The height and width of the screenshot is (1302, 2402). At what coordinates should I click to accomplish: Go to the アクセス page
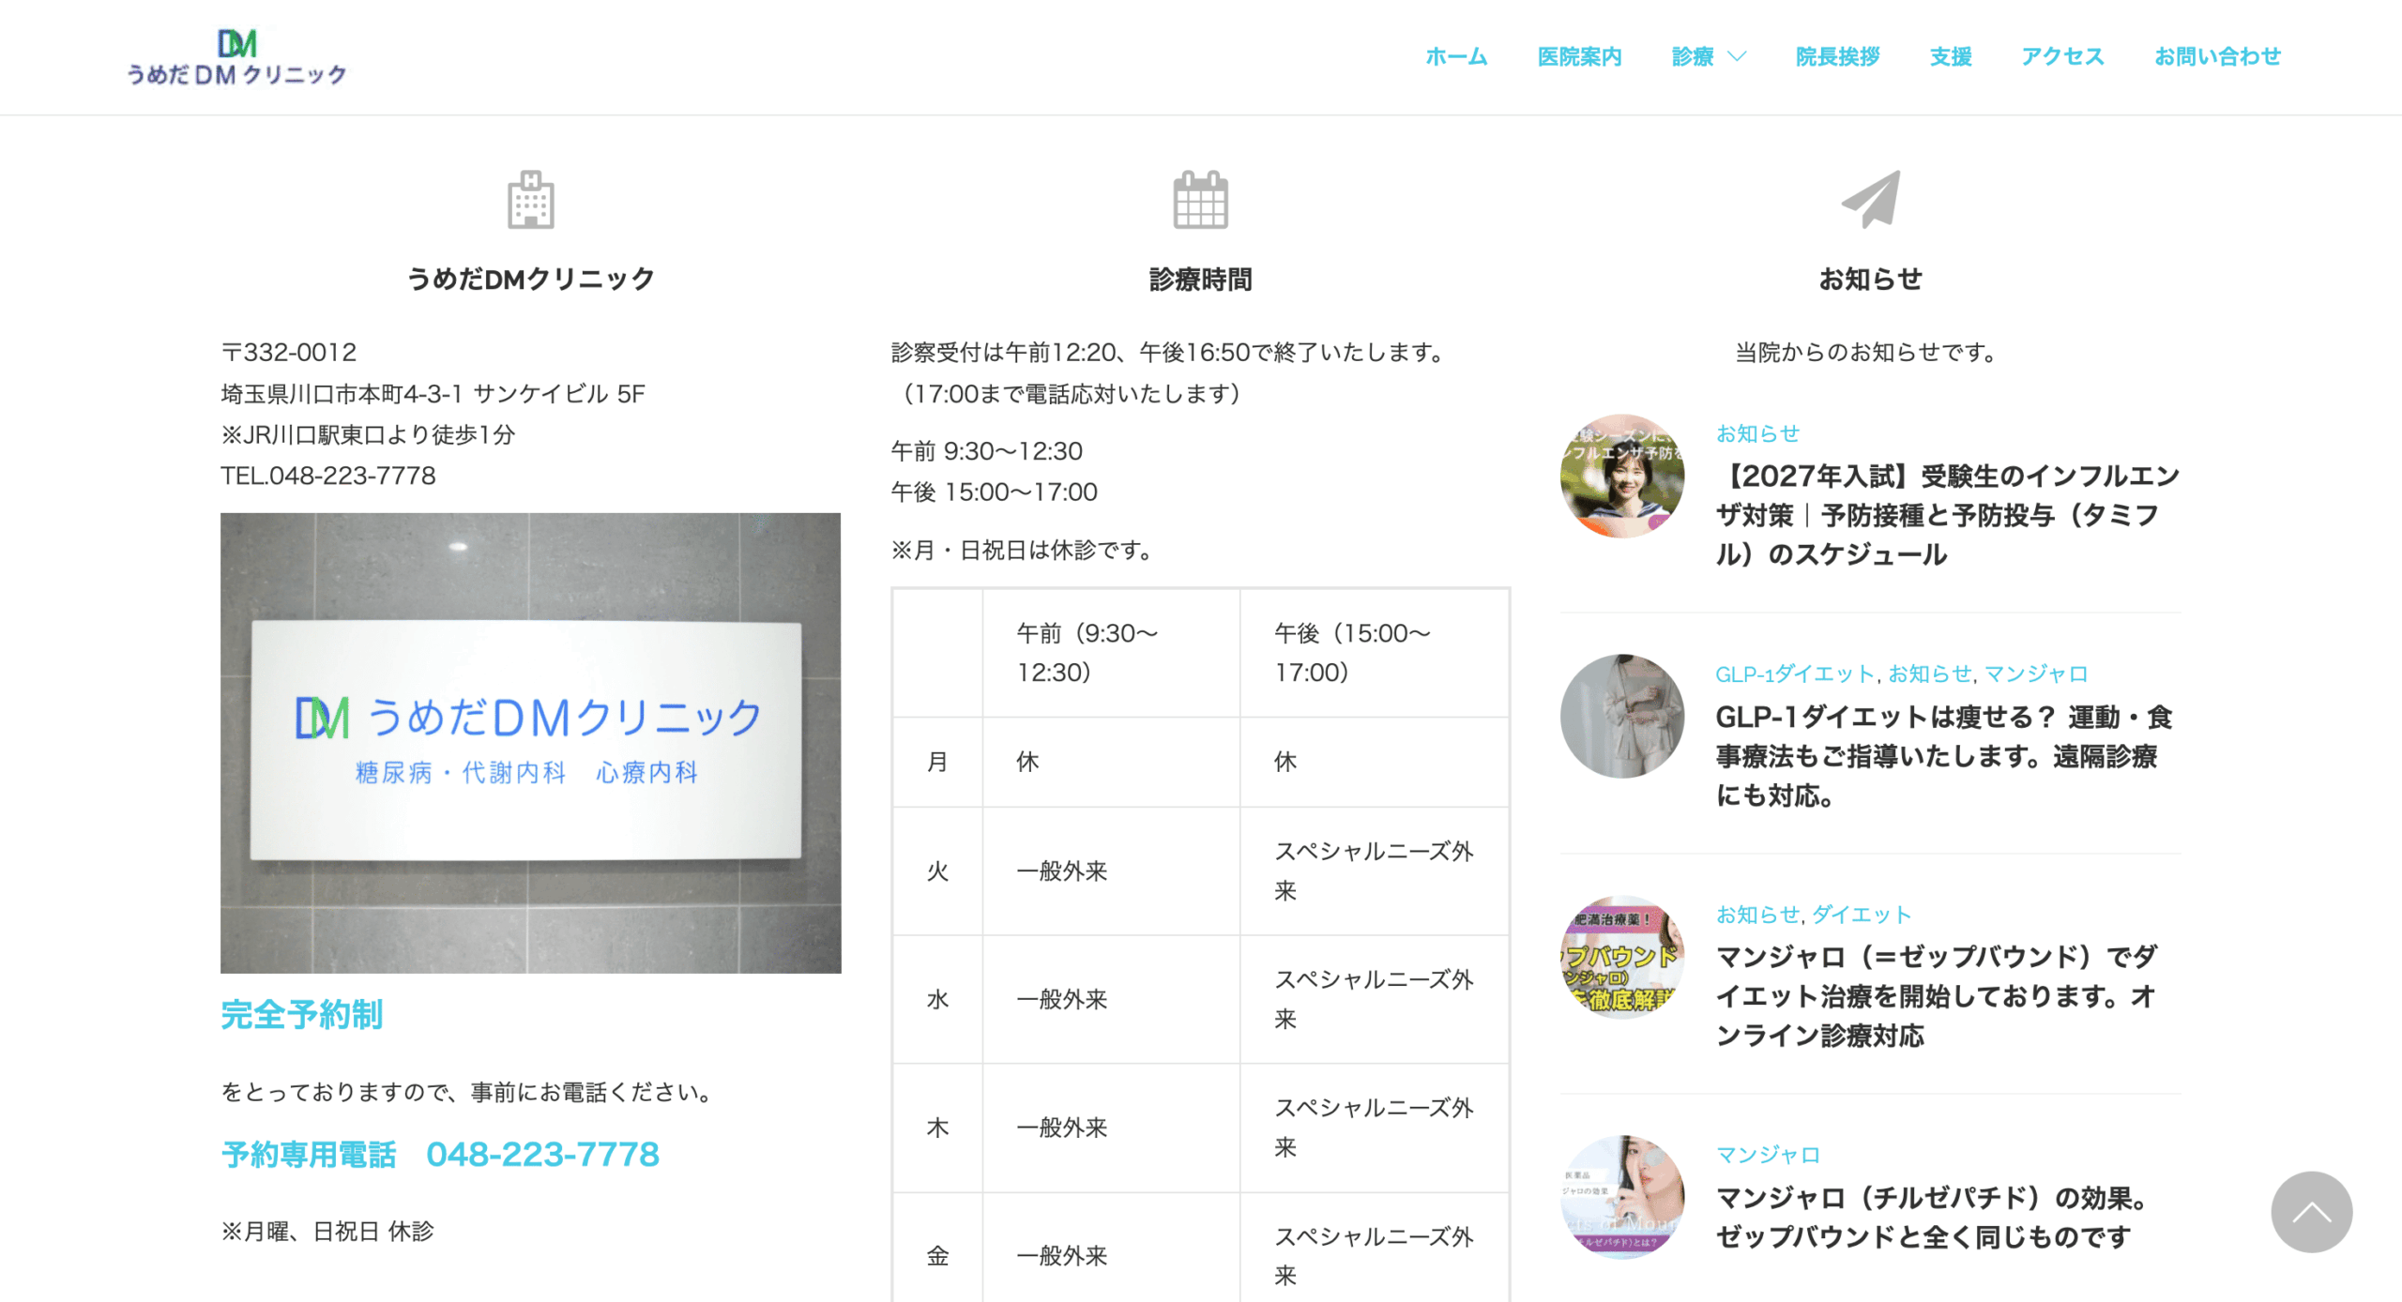click(2062, 56)
